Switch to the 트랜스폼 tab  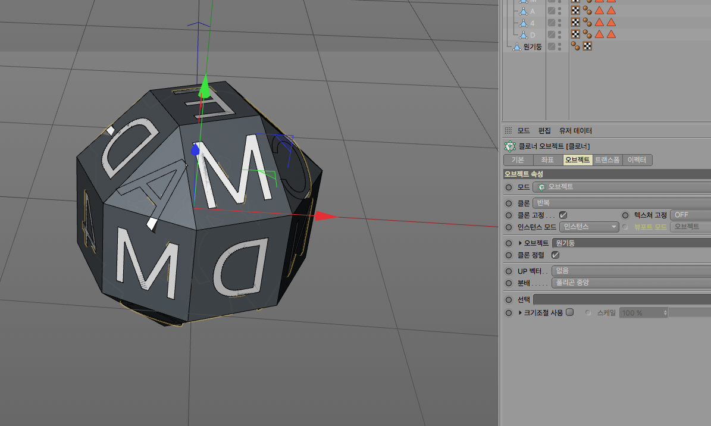click(x=607, y=160)
